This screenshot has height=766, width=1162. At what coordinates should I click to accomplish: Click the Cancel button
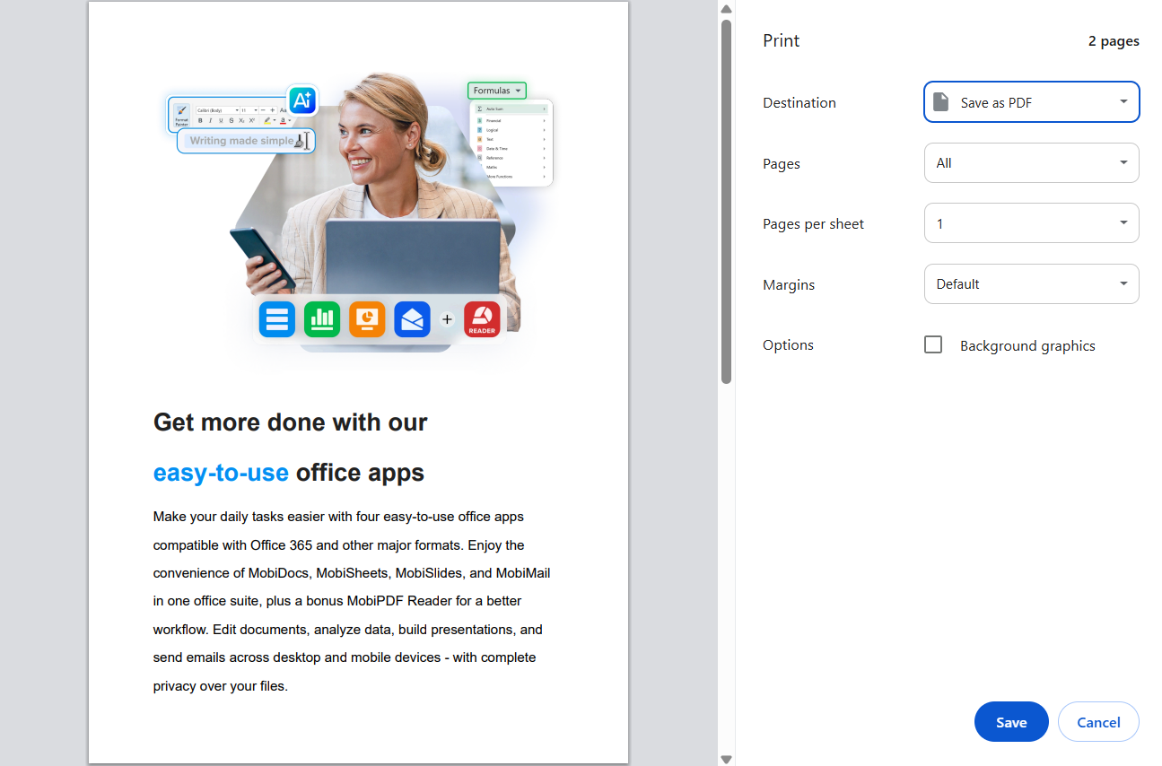click(1098, 721)
